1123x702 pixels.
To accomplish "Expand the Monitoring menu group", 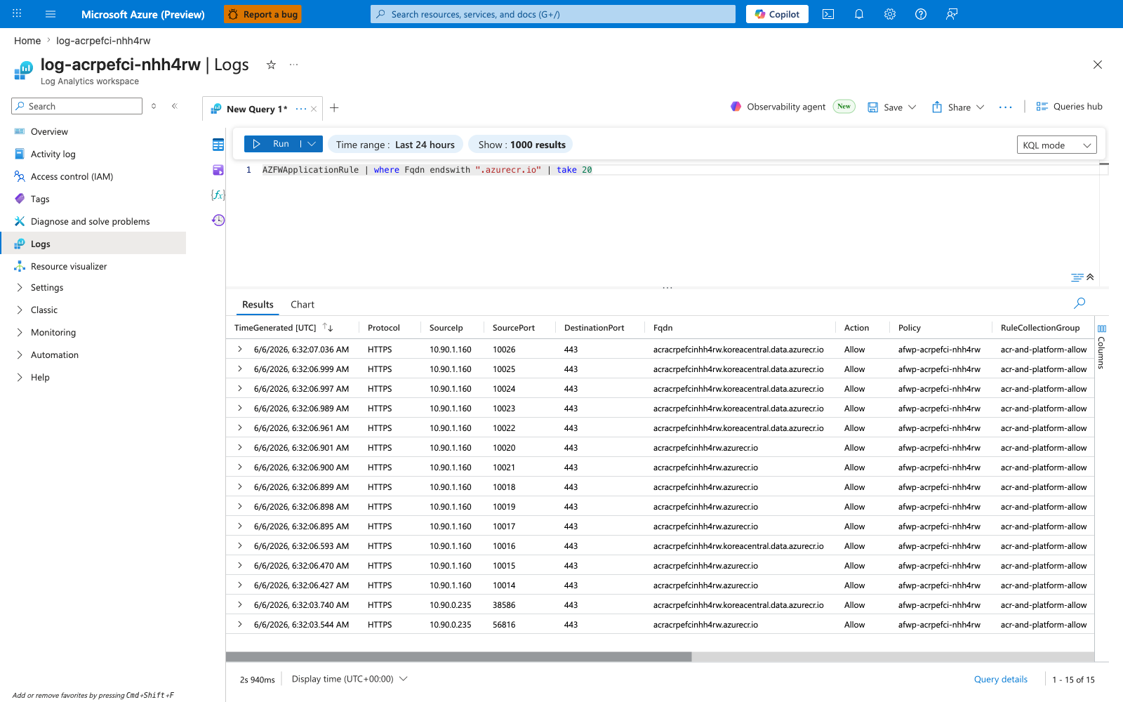I will tap(53, 333).
